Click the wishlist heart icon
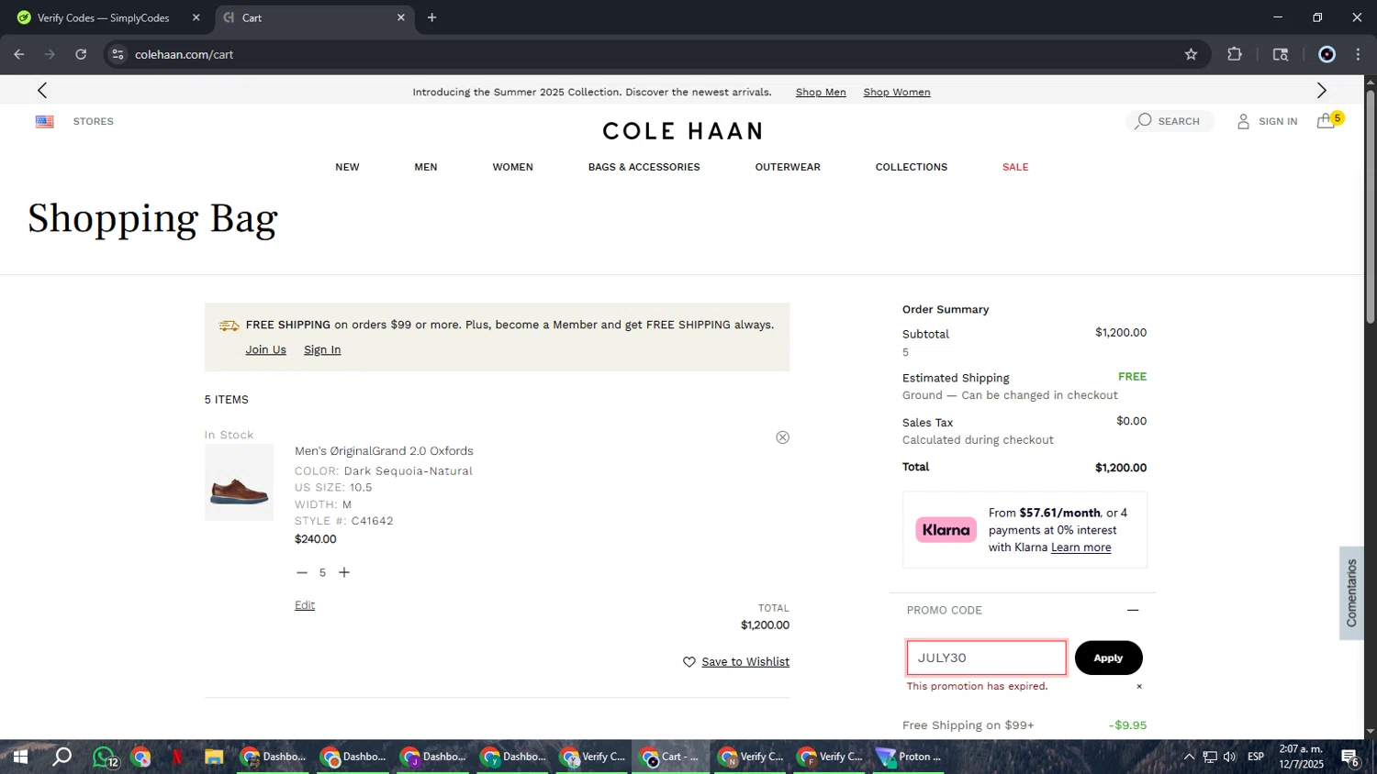1377x774 pixels. [689, 662]
